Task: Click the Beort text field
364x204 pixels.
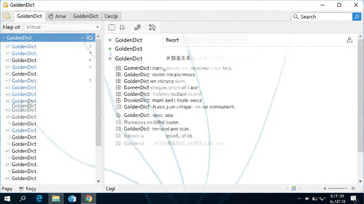Action: click(x=205, y=40)
